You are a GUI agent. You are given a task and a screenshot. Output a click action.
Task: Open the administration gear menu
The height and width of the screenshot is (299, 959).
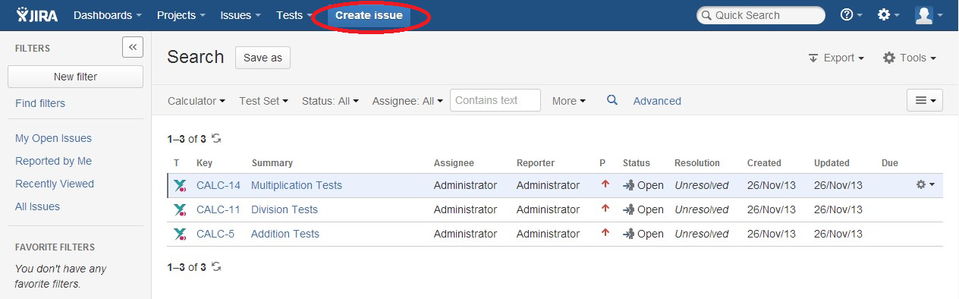coord(888,15)
